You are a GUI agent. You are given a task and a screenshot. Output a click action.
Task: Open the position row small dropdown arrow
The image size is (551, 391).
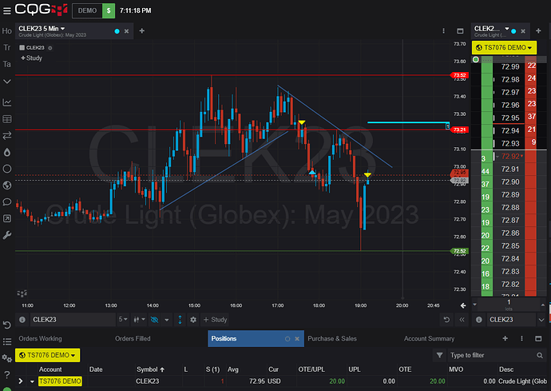tap(32, 381)
